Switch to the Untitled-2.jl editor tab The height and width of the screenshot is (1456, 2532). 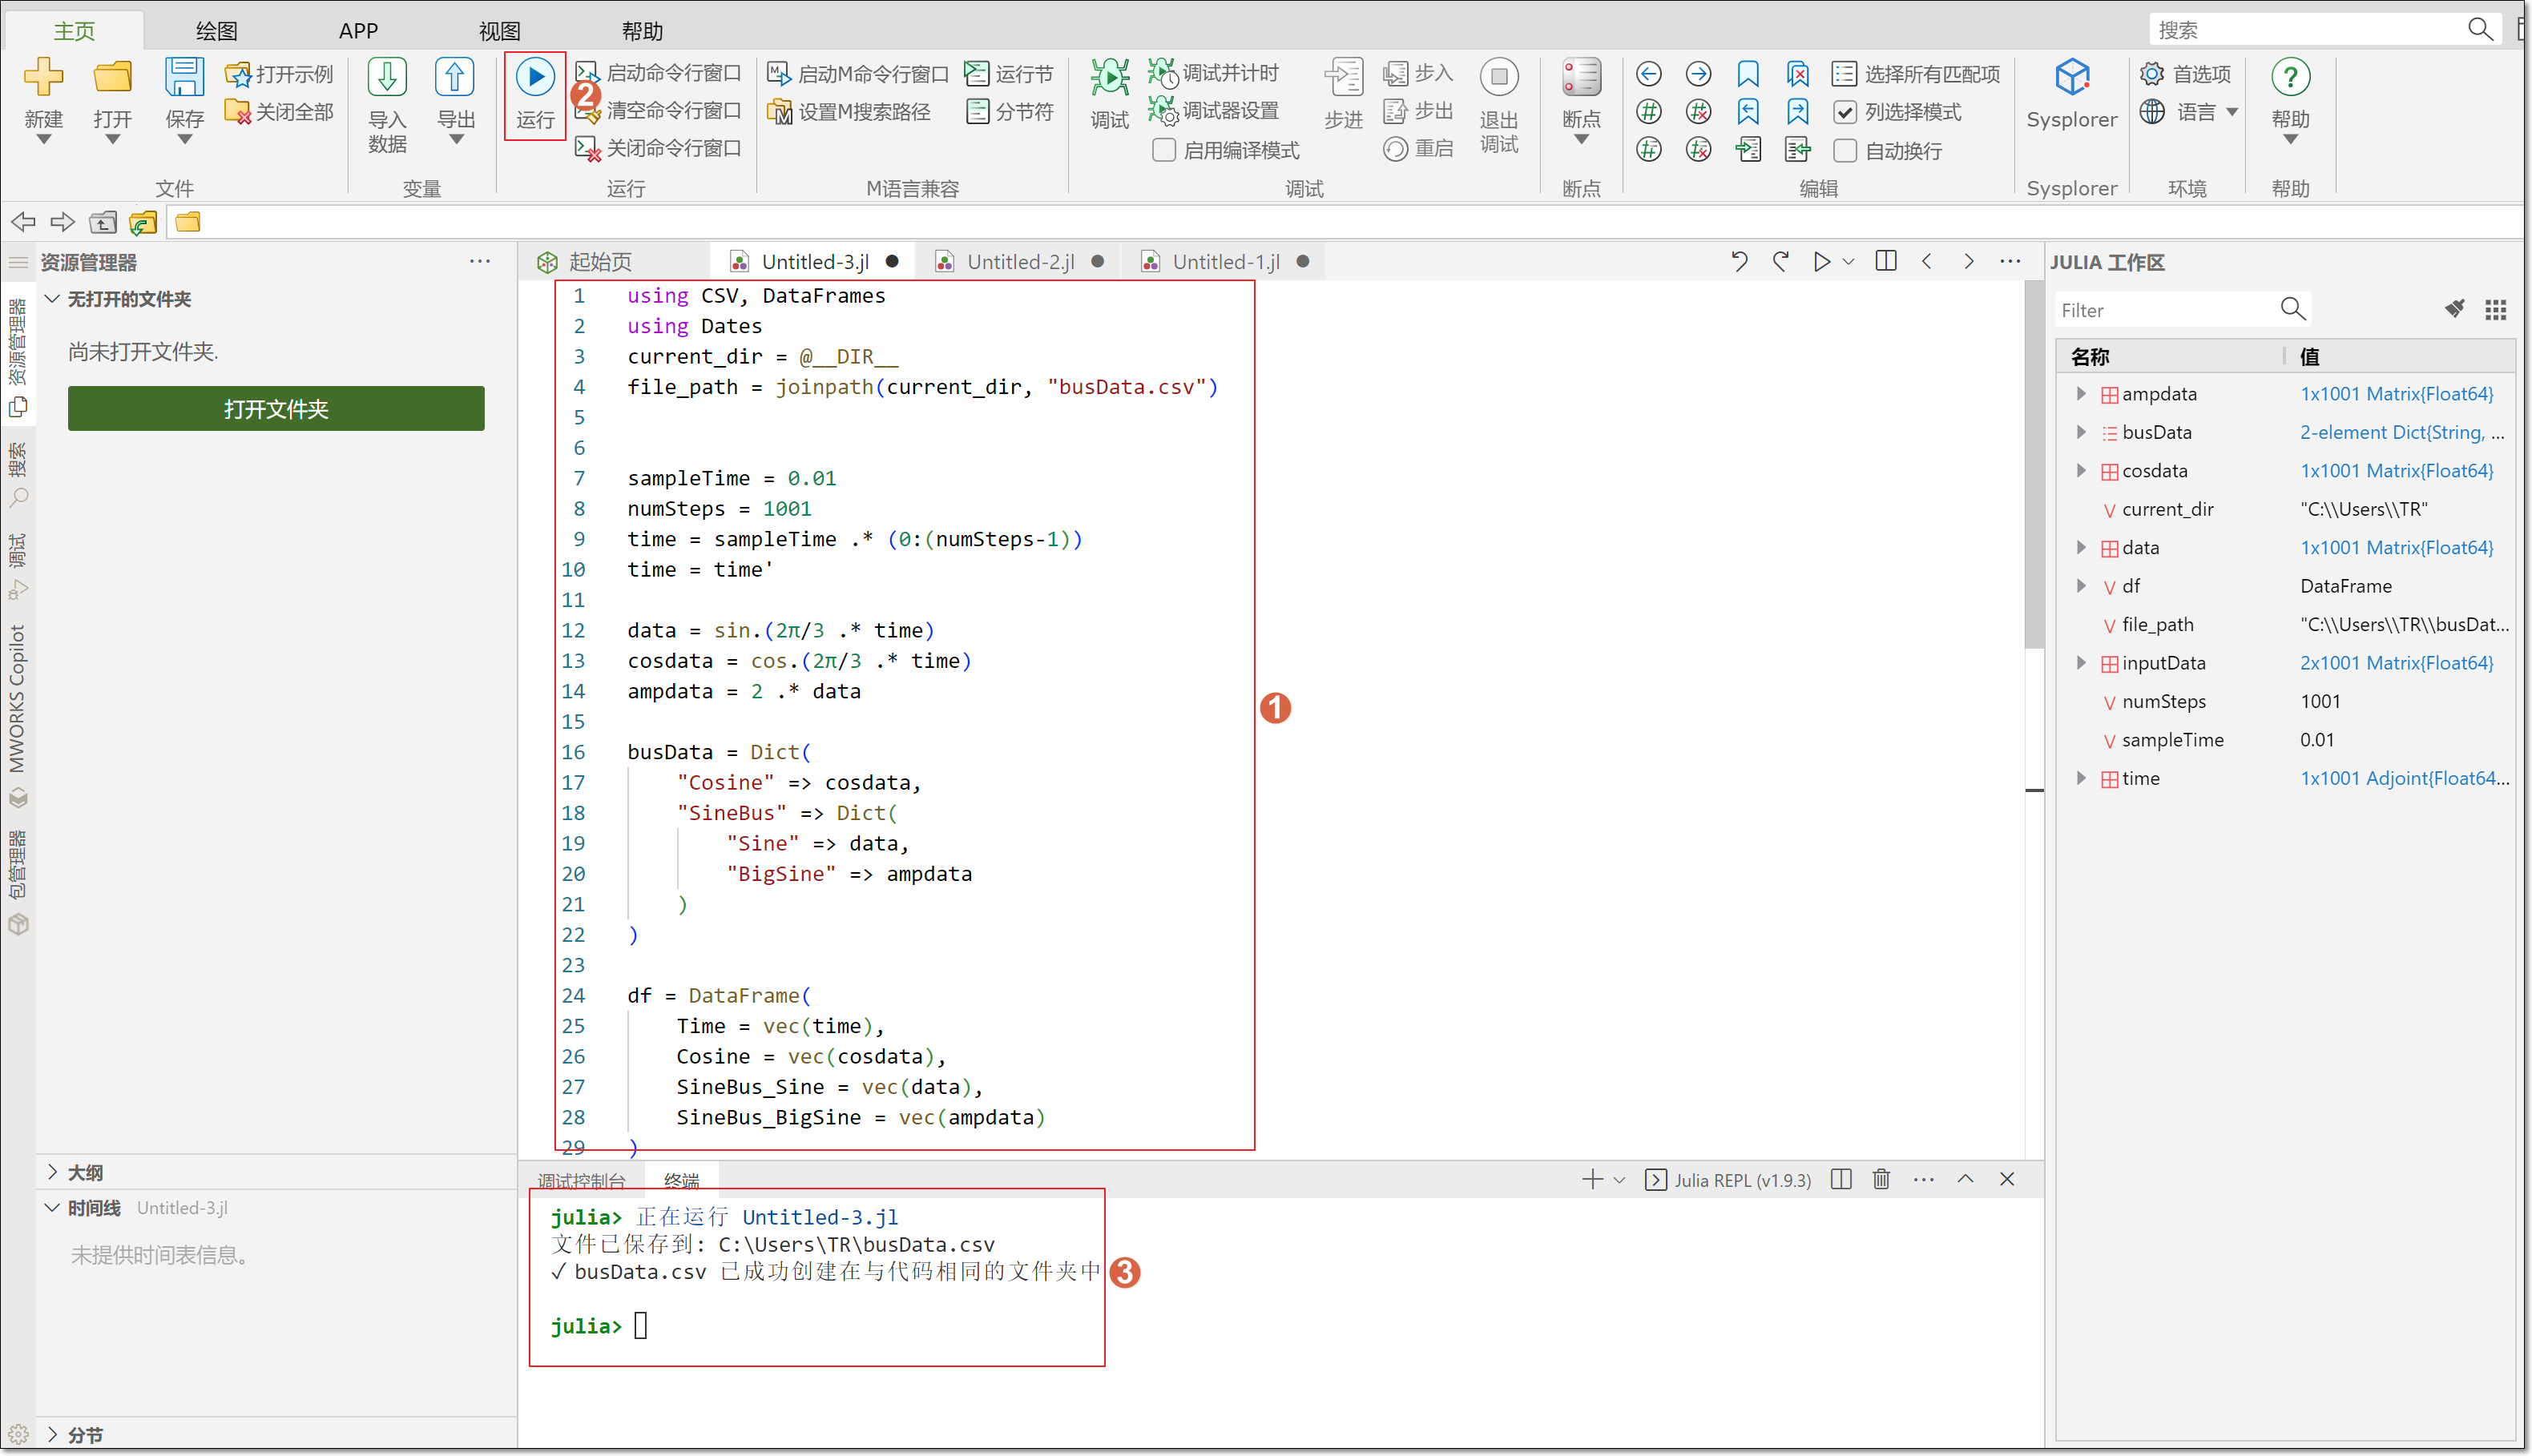[1019, 262]
